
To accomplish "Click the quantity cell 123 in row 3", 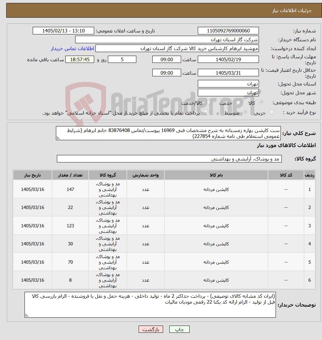I will point(70,226).
